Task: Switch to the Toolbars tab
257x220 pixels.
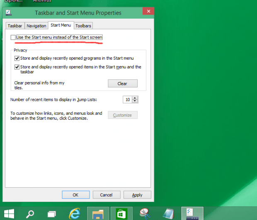Action: 83,26
